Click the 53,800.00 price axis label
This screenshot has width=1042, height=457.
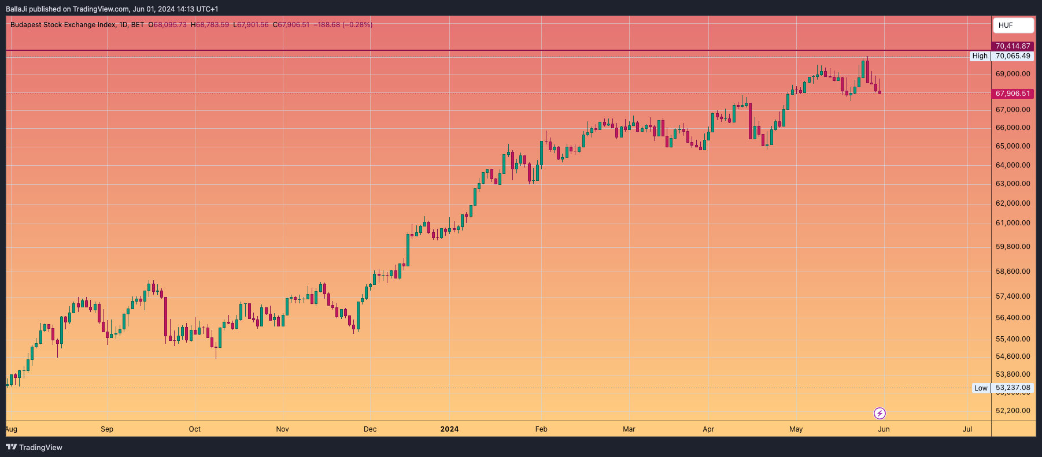tap(1013, 374)
